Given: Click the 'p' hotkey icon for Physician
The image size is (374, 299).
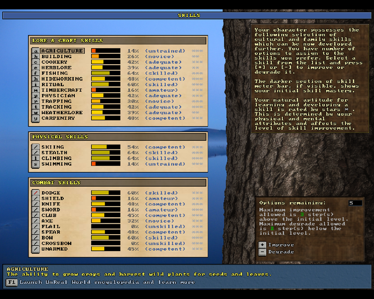Looking at the screenshot, I should pyautogui.click(x=35, y=96).
